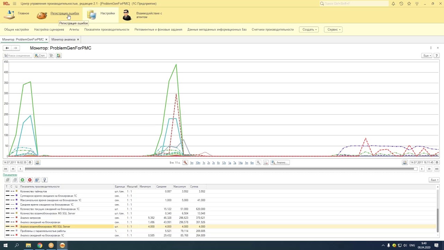Edit the start date field 14.07.2011 16:02:35
Image resolution: width=444 pixels, height=250 pixels.
pos(15,162)
